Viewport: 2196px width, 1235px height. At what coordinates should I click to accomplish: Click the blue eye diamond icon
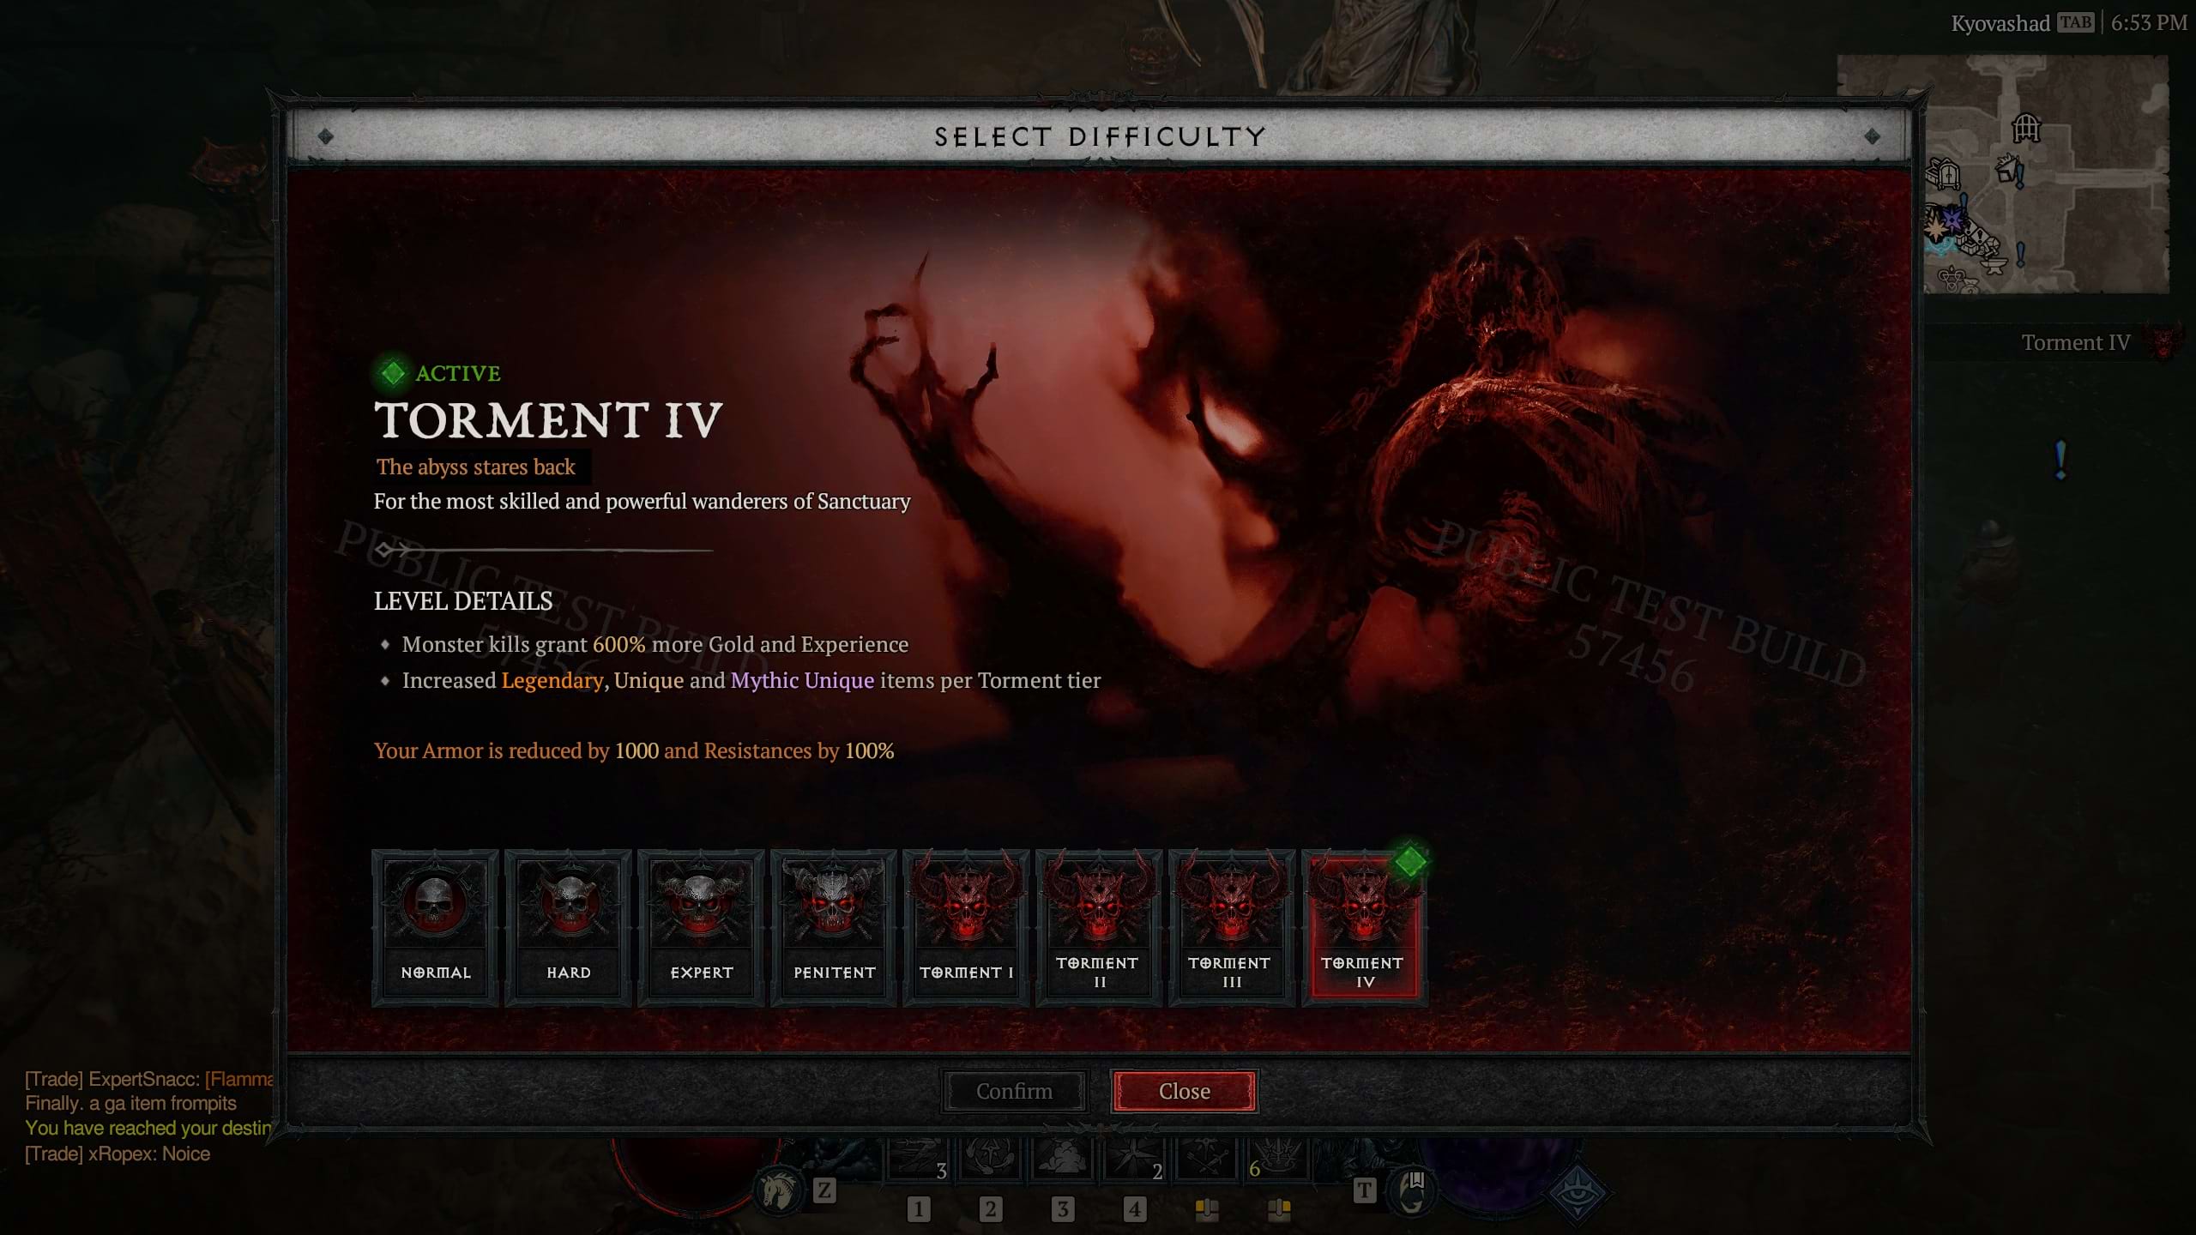1577,1193
